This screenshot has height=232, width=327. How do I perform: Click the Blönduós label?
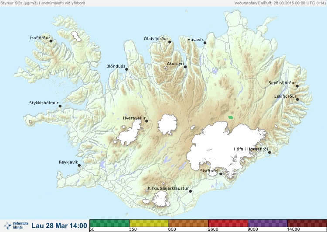(x=116, y=66)
